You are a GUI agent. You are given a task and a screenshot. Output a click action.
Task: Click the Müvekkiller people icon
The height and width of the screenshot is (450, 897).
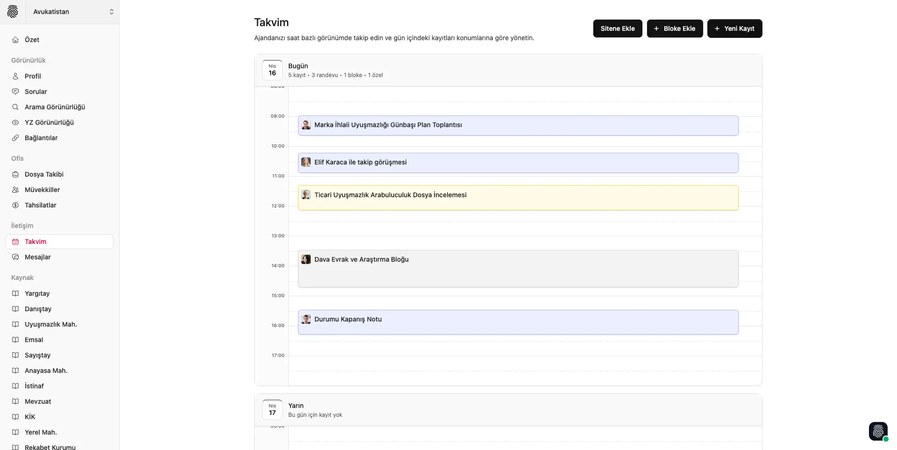[15, 190]
